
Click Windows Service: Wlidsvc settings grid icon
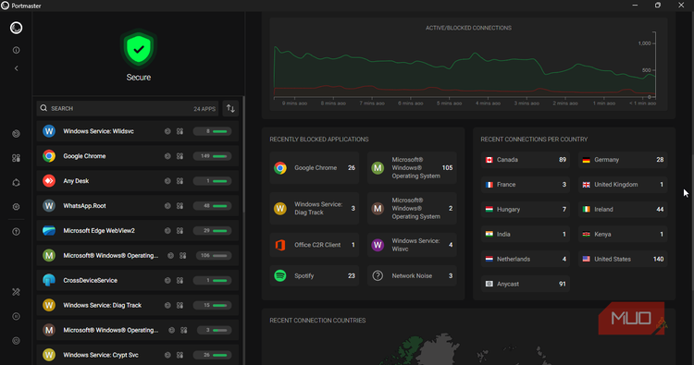pyautogui.click(x=180, y=131)
